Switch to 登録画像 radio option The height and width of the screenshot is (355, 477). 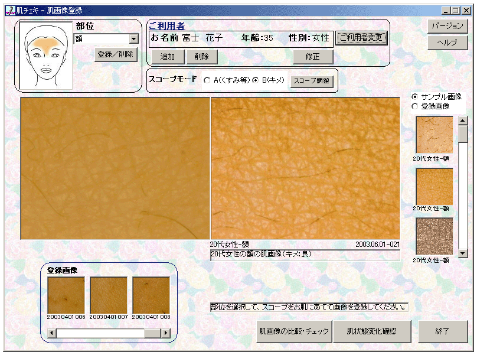click(x=415, y=106)
